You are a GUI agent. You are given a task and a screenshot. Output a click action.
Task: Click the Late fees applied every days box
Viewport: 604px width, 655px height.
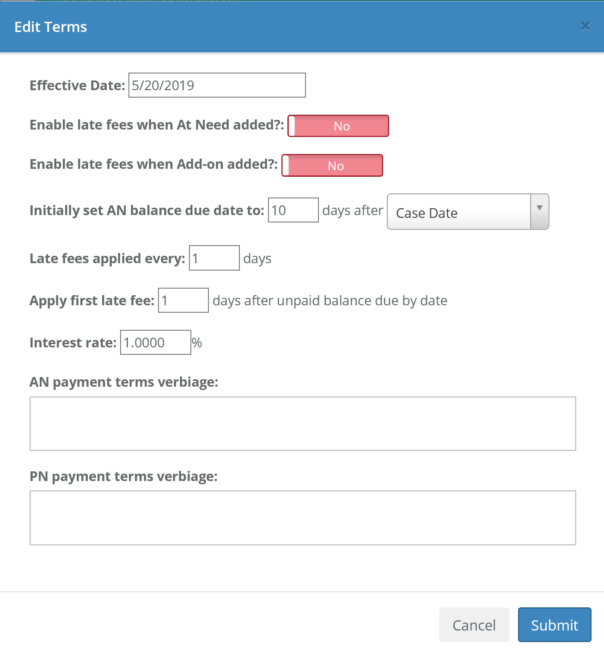214,258
